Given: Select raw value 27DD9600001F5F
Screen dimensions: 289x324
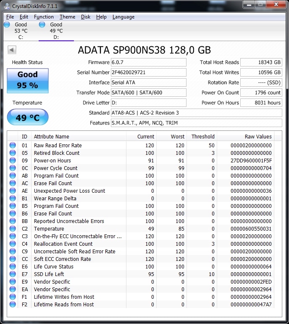Looking at the screenshot, I should point(251,161).
